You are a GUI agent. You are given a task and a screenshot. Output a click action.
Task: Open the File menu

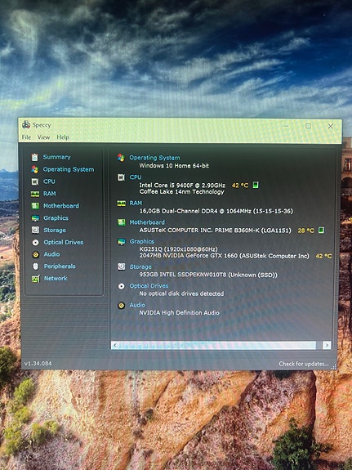[x=26, y=137]
